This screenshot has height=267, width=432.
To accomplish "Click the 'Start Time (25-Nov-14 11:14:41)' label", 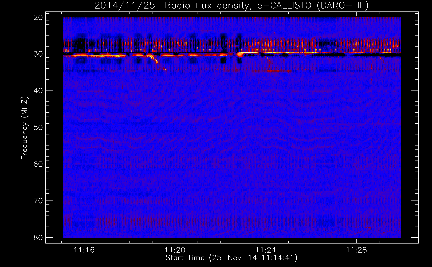I will coord(231,258).
